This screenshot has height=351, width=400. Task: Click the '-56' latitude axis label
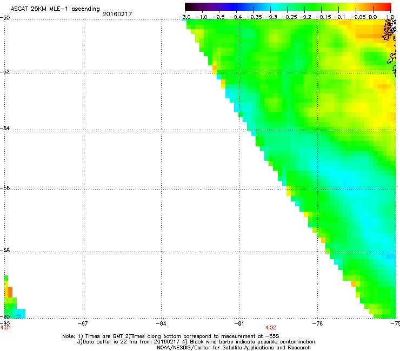point(5,187)
